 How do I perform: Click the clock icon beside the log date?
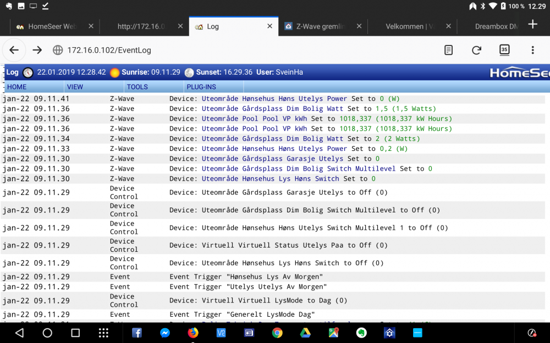coord(27,72)
